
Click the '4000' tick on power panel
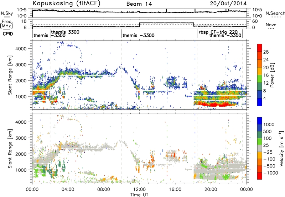pos(21,48)
